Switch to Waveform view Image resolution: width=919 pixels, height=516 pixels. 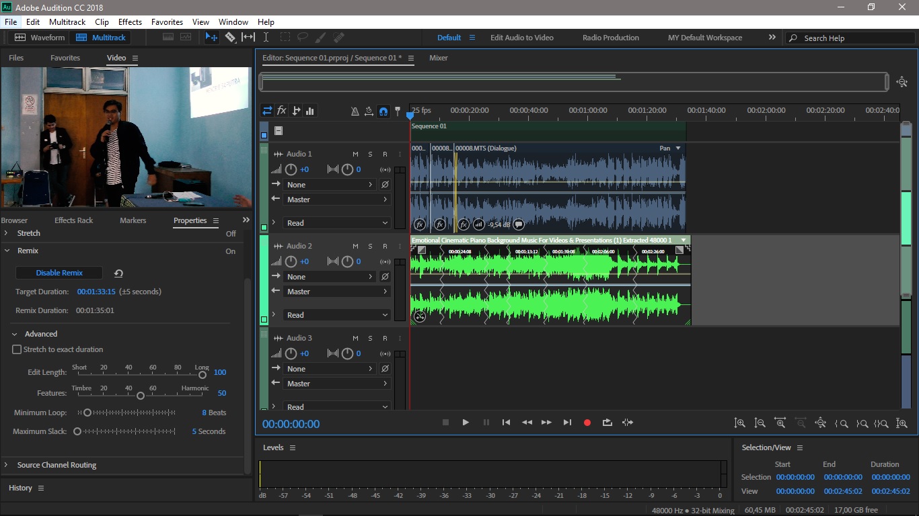pyautogui.click(x=40, y=38)
